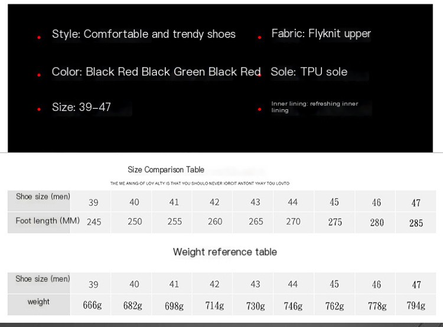Click the Weight reference table heading
This screenshot has height=327, width=443.
point(225,252)
